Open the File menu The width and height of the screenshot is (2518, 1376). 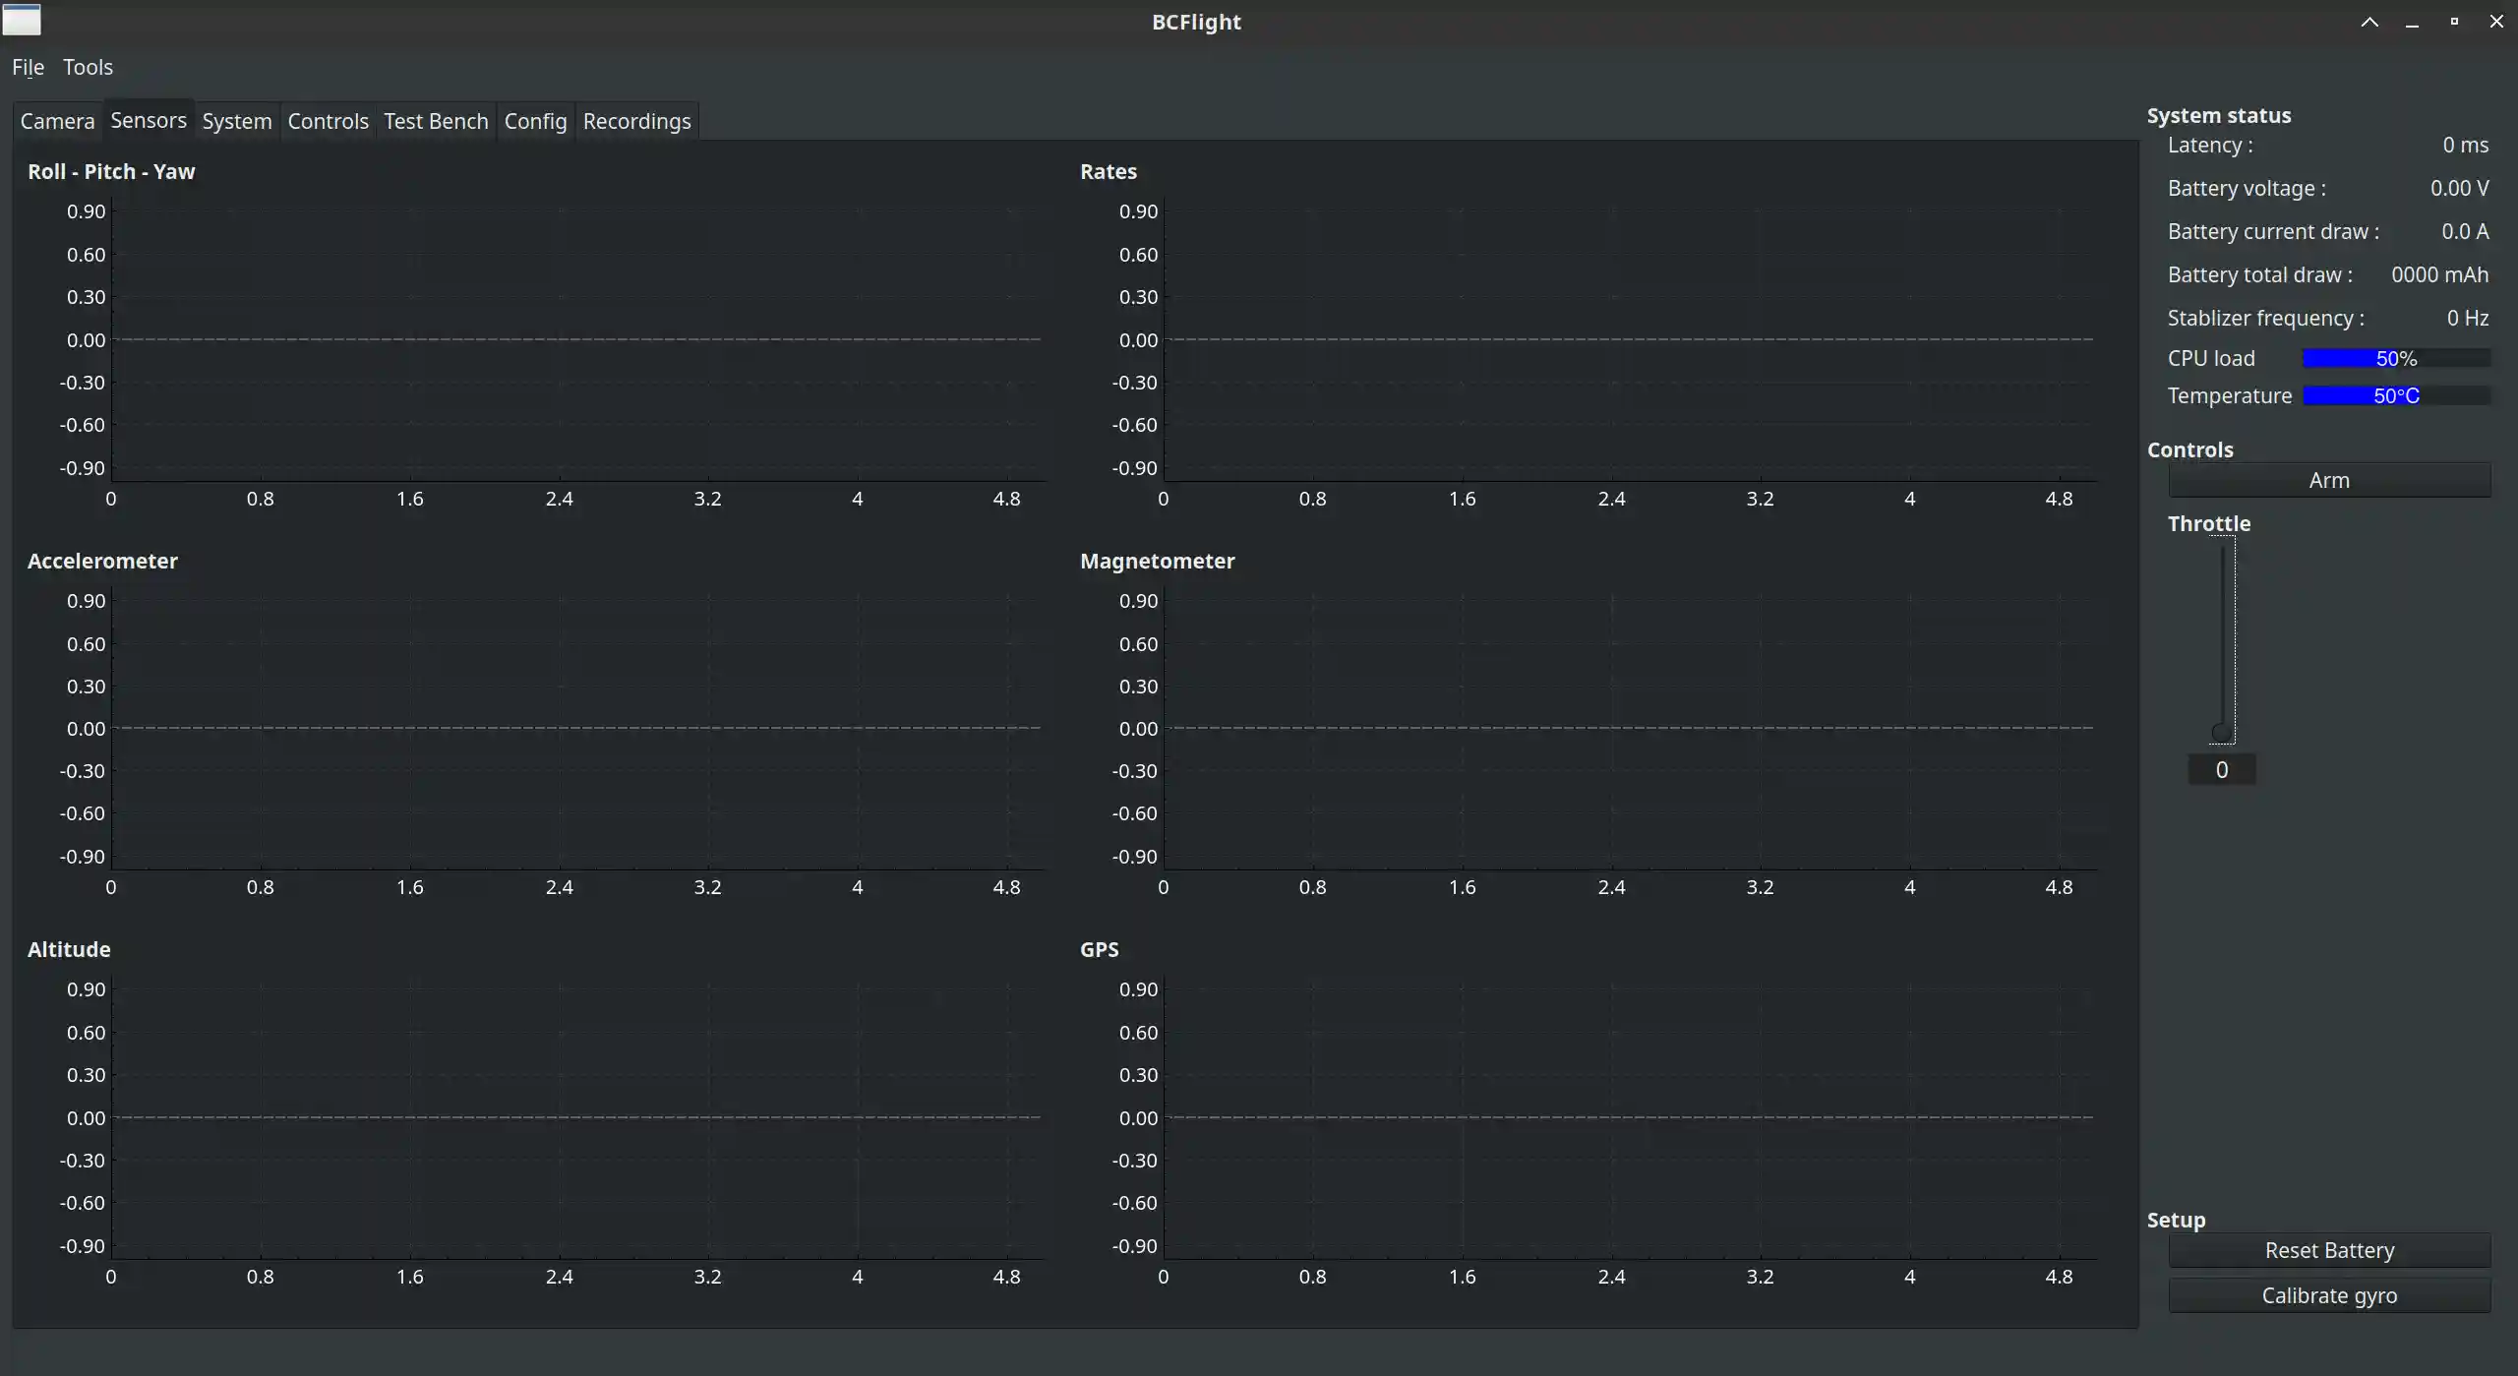click(28, 67)
